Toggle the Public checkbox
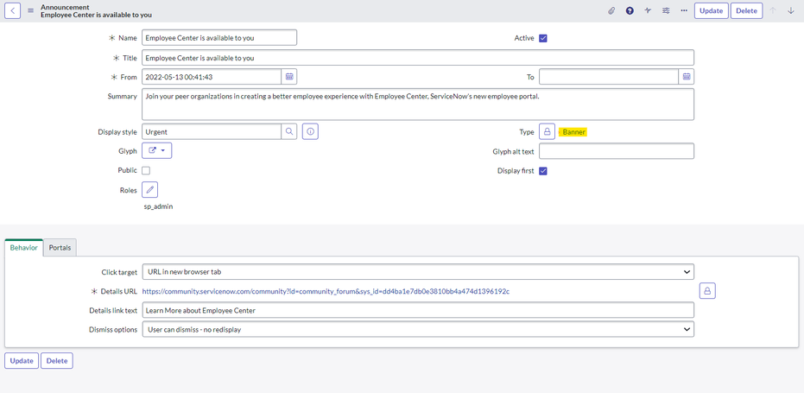The image size is (804, 393). [146, 170]
